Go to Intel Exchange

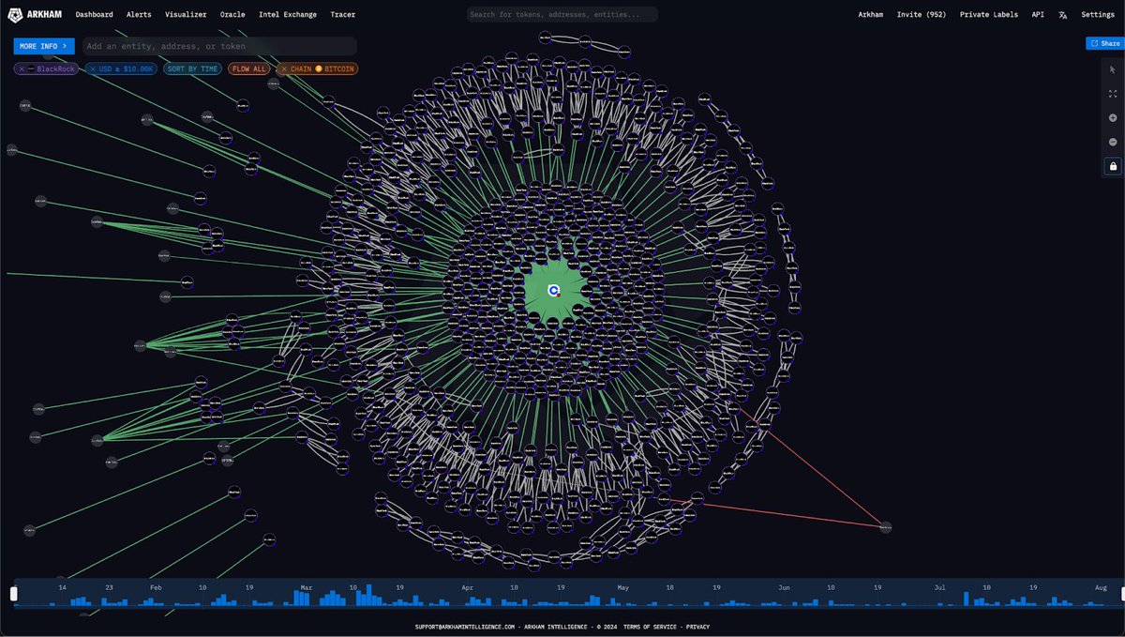click(288, 15)
